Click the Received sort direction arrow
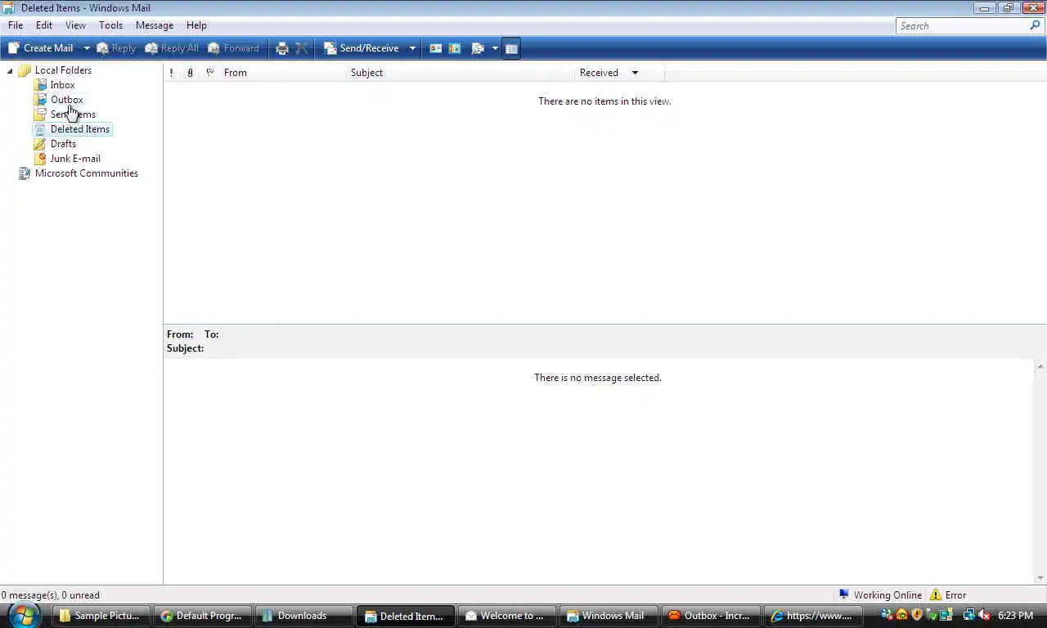This screenshot has height=628, width=1047. point(635,73)
